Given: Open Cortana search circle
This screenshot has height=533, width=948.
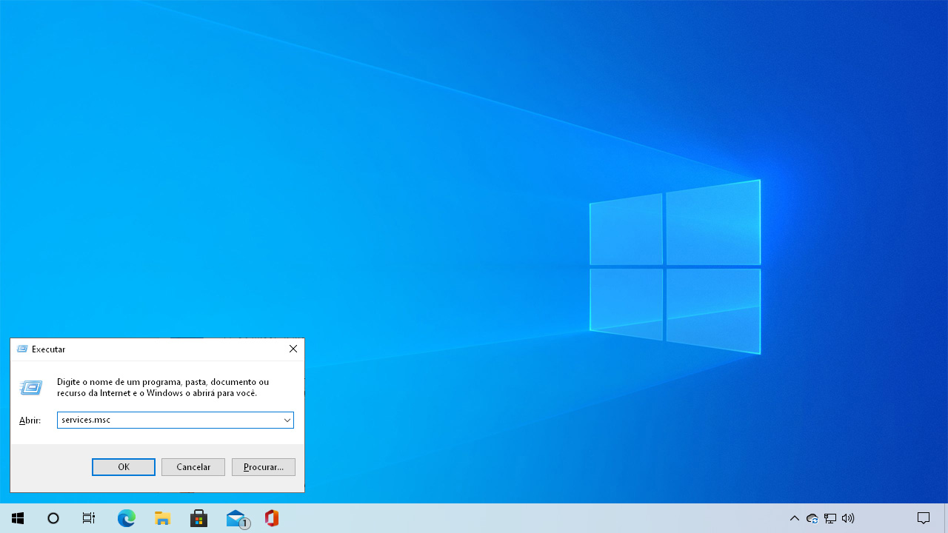Looking at the screenshot, I should [x=53, y=518].
